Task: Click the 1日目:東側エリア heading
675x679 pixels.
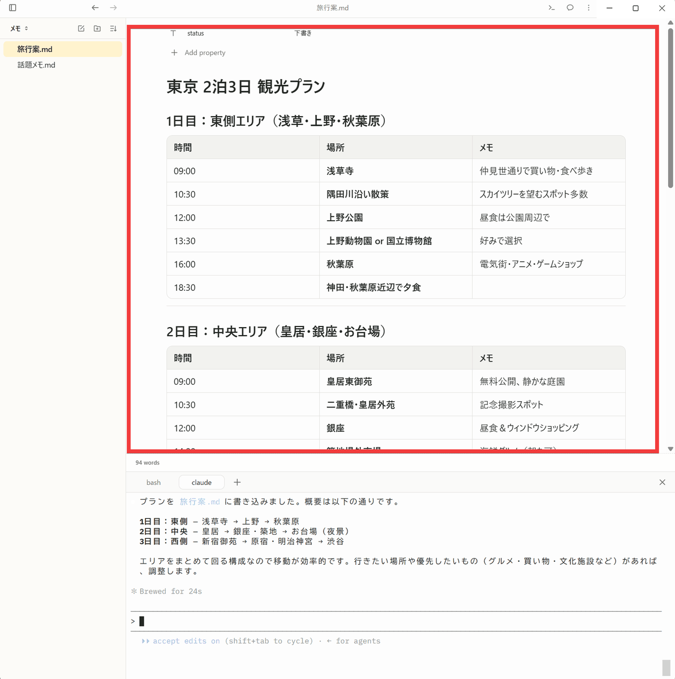Action: [x=276, y=121]
